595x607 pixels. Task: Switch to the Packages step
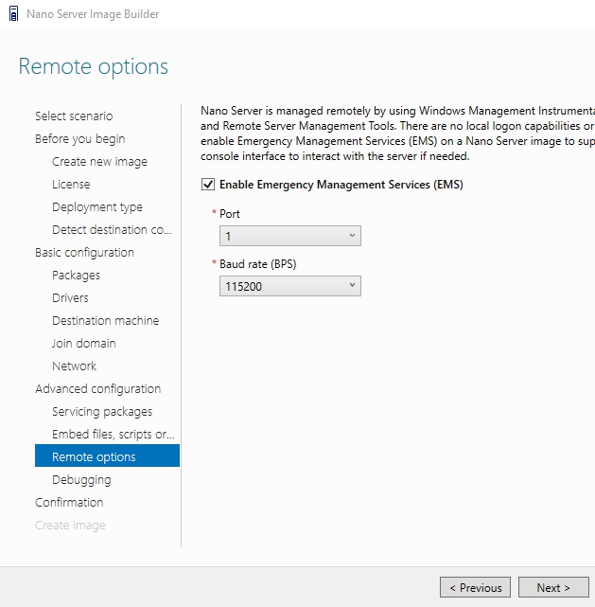76,276
